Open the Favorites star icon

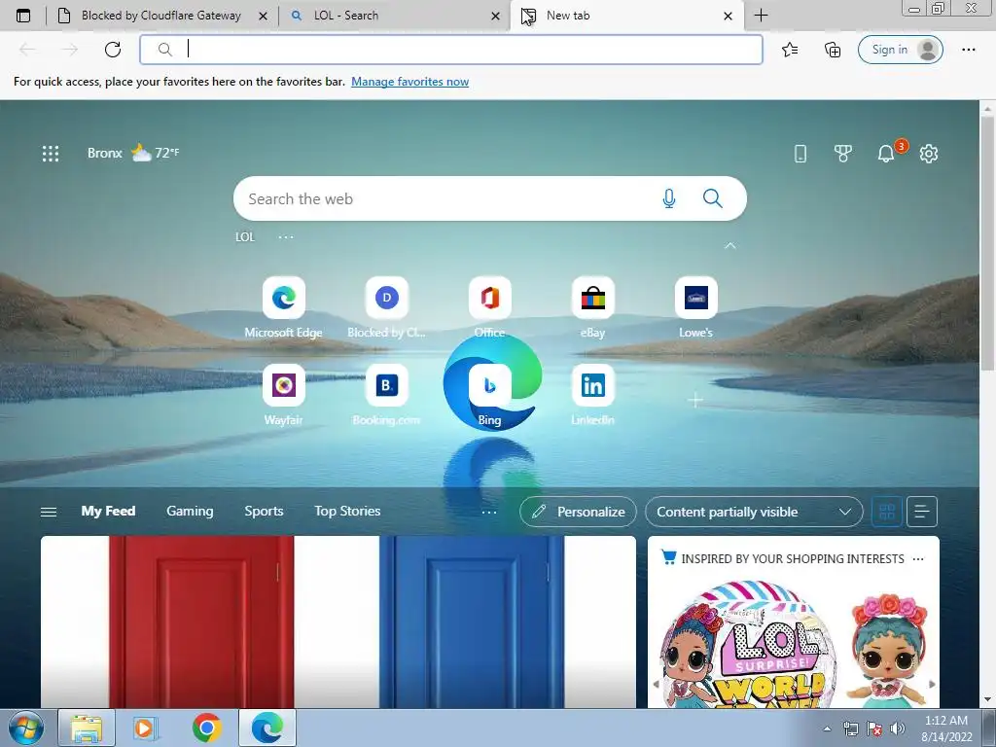pos(790,50)
